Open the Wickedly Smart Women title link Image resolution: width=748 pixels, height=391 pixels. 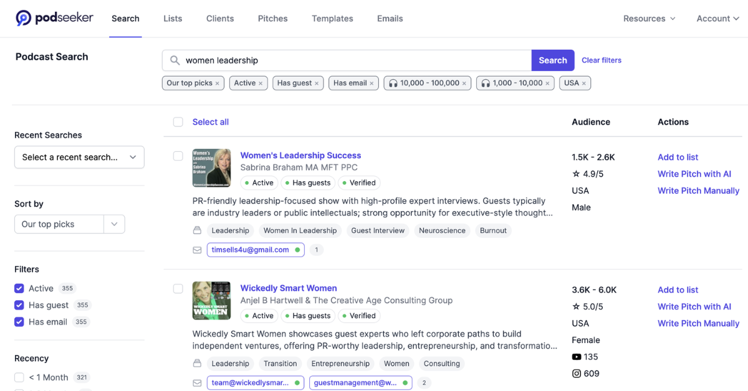[289, 288]
